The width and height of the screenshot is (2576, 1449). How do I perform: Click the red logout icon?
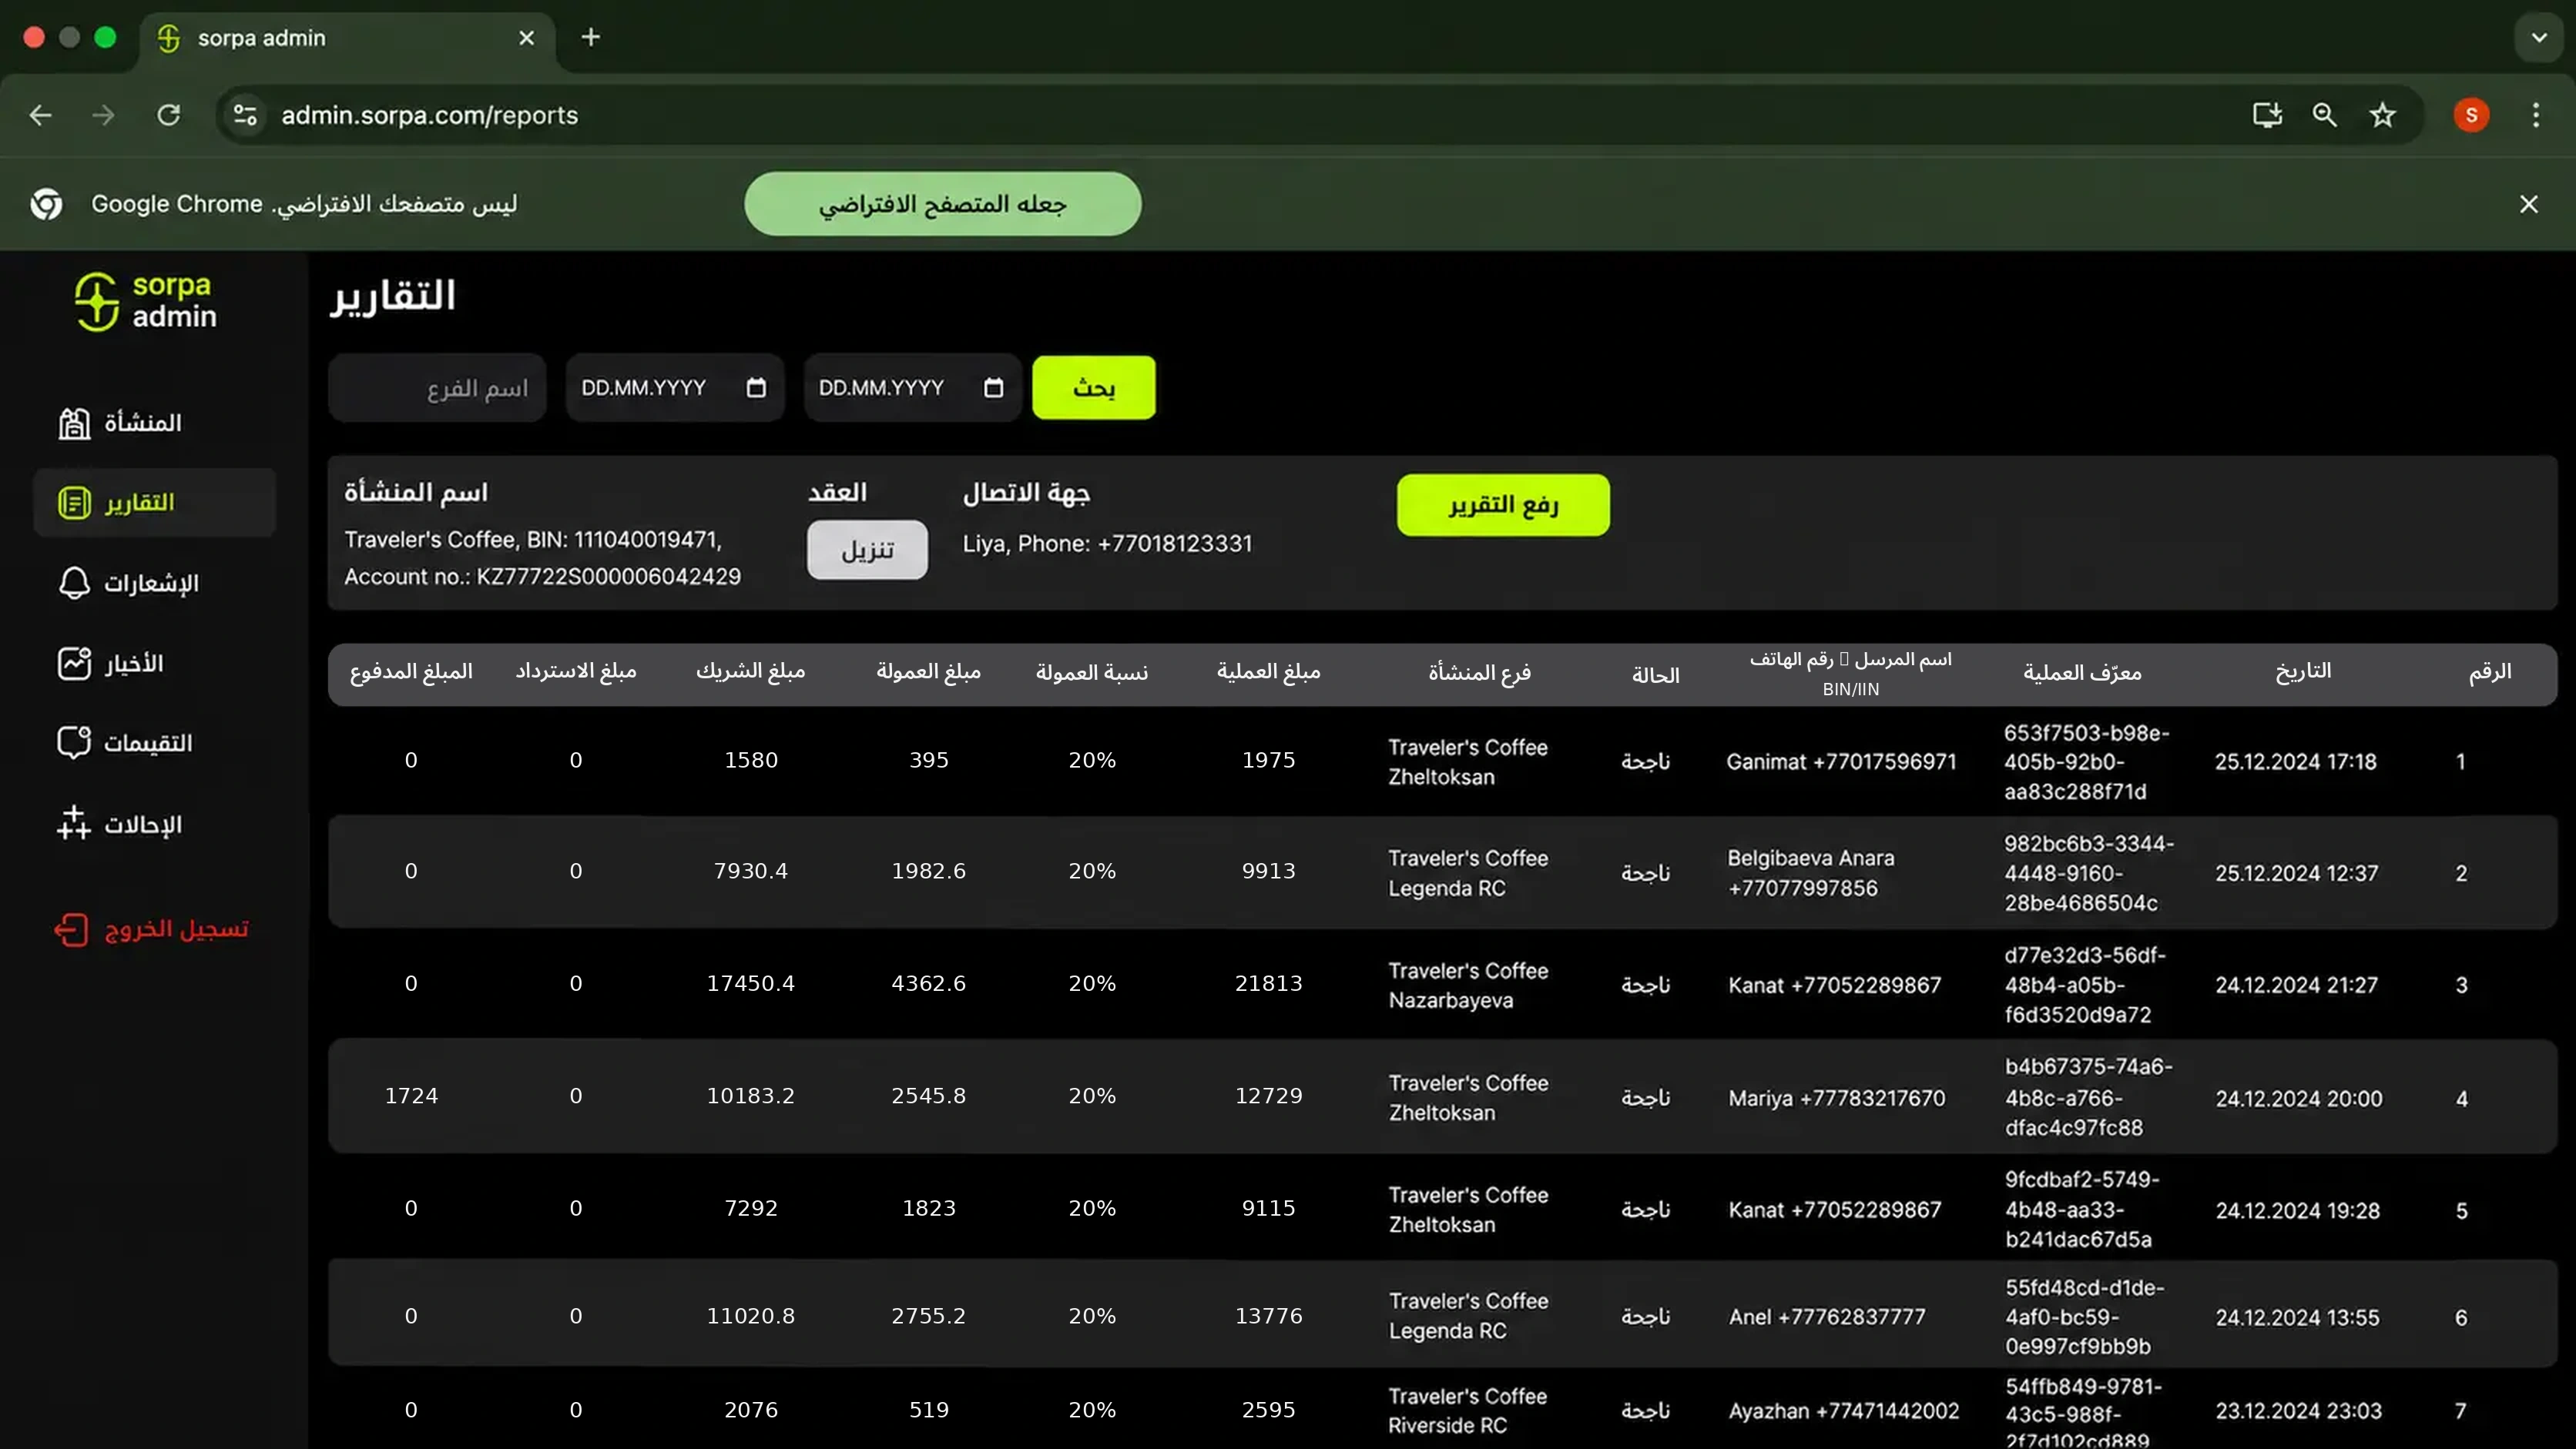[72, 929]
